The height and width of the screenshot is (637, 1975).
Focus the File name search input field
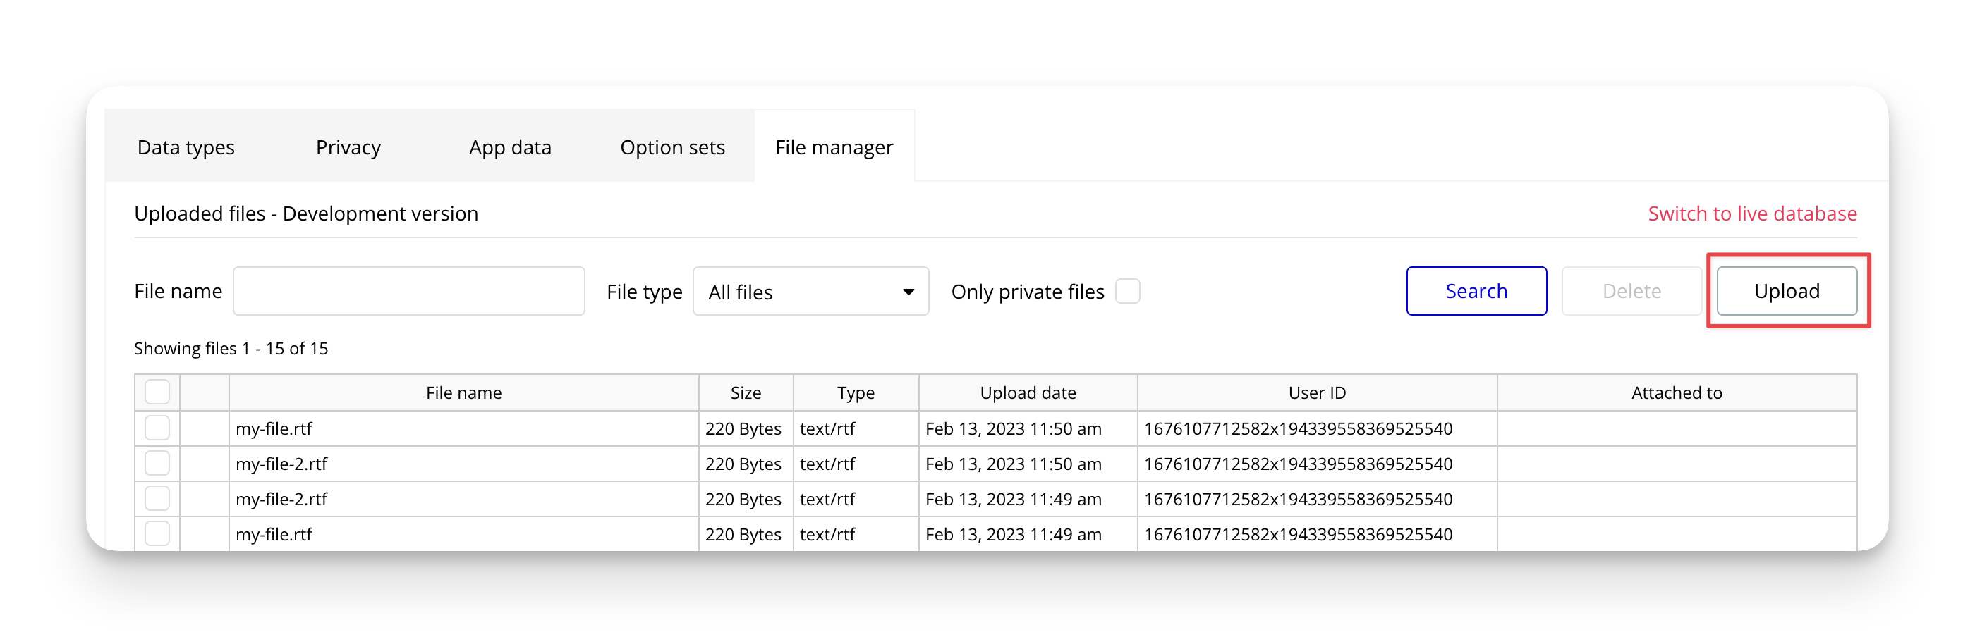(x=408, y=291)
